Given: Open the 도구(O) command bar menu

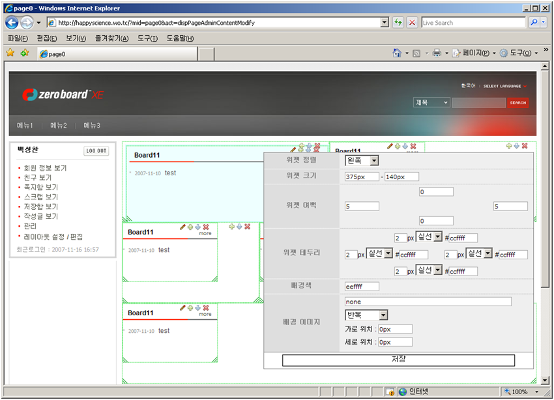Looking at the screenshot, I should point(519,53).
